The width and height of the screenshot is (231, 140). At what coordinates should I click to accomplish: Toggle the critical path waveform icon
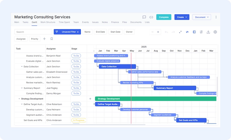(187, 32)
